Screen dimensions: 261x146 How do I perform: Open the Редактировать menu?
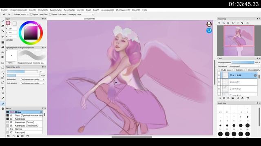pos(18,10)
